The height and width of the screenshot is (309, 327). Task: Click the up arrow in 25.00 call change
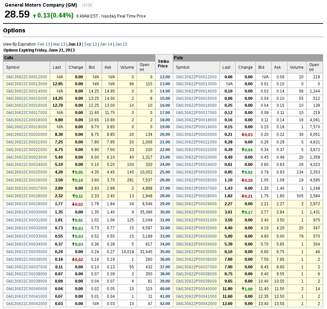[73, 172]
